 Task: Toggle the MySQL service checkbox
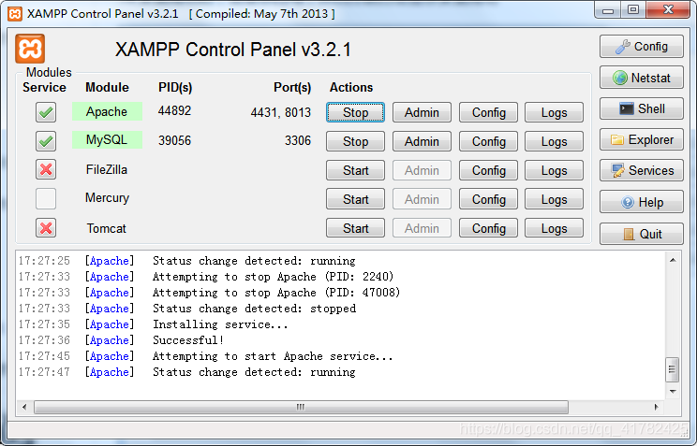point(46,140)
